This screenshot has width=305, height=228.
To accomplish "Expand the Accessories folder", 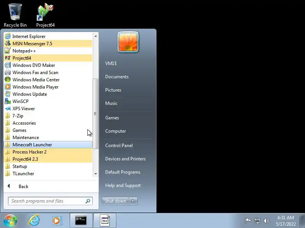I will 48,123.
